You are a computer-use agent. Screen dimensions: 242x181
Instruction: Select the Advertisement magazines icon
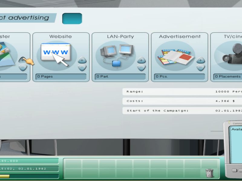[x=175, y=57]
